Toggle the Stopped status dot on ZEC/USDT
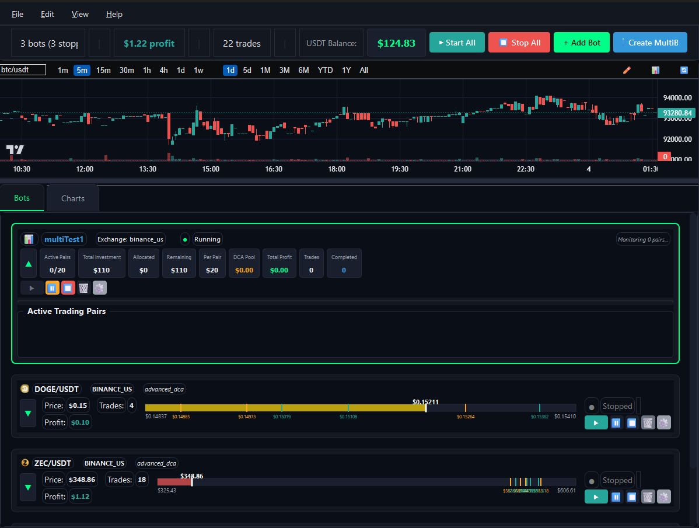Screen dimensions: 699x528 592,480
